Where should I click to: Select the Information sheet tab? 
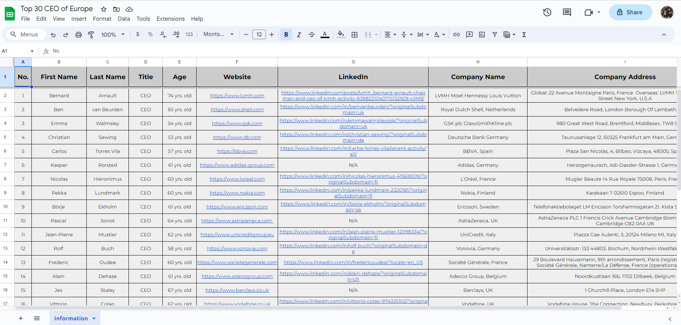(75, 318)
